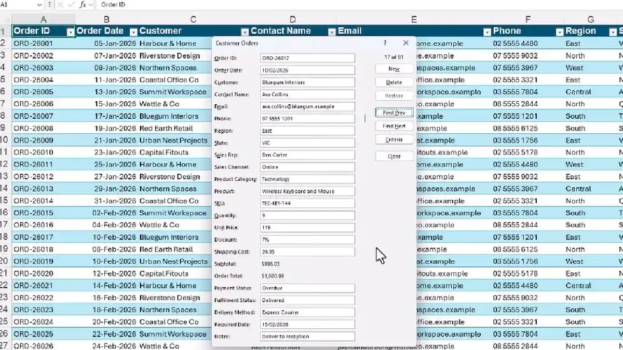Screen dimensions: 623x350
Task: Open the Order Date column filter dropdown
Action: tap(133, 32)
